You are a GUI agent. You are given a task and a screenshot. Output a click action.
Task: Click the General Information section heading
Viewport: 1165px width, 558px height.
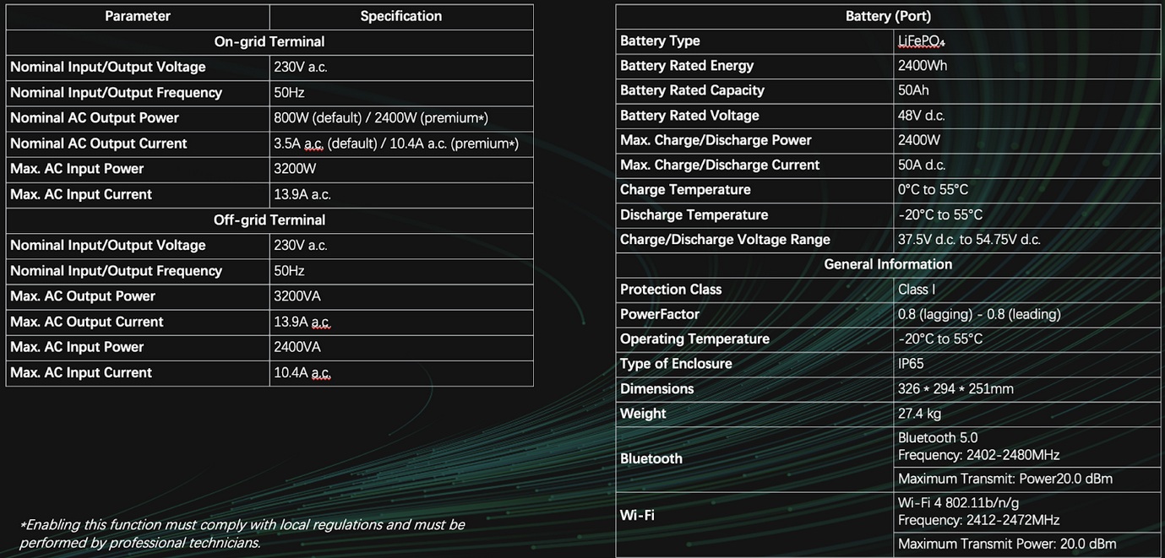point(888,264)
